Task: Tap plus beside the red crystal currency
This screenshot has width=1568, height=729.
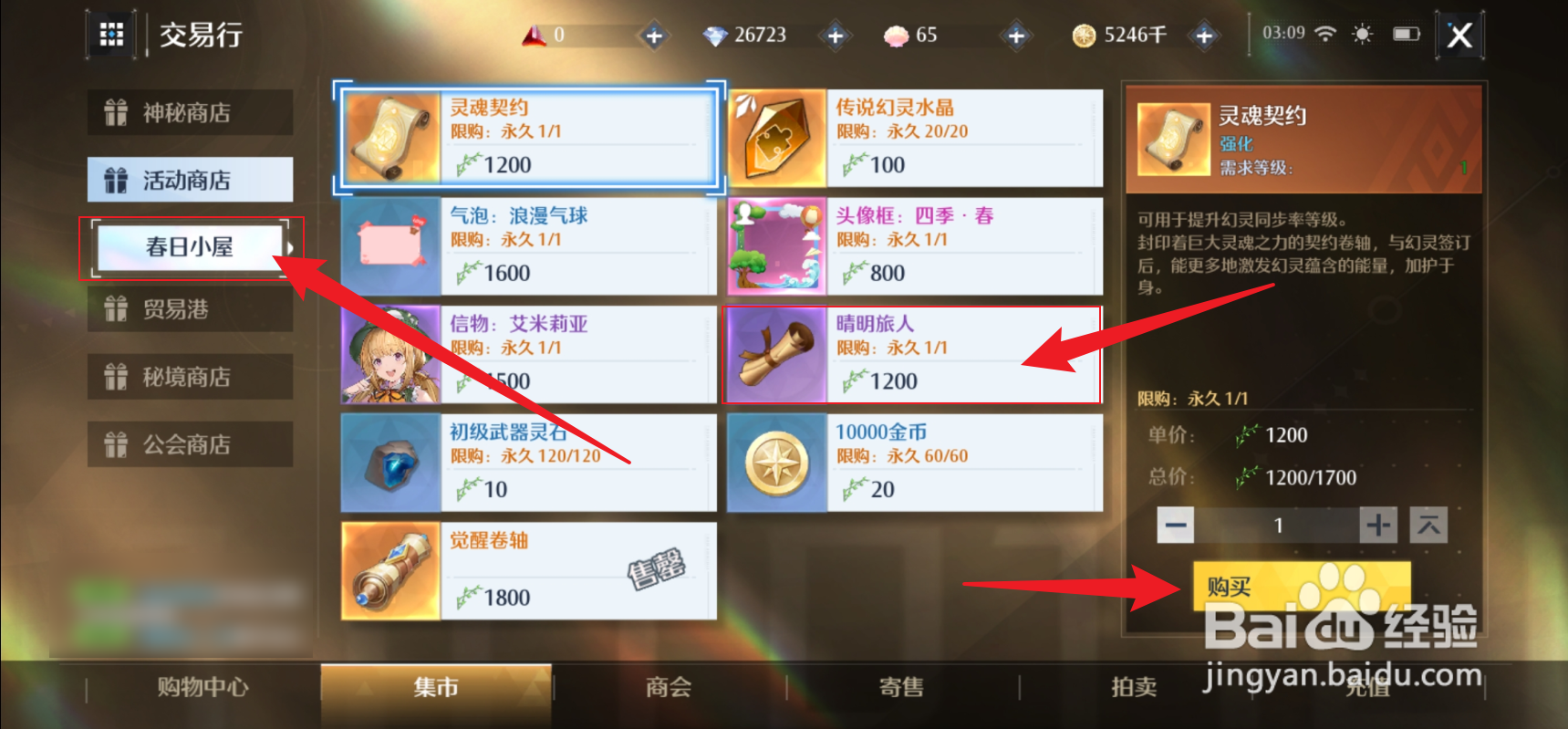Action: pos(654,36)
